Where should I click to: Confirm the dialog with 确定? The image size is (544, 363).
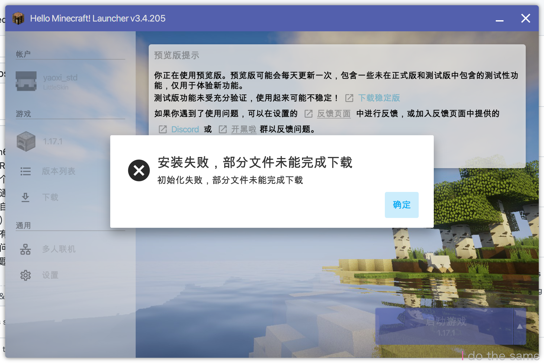point(401,205)
